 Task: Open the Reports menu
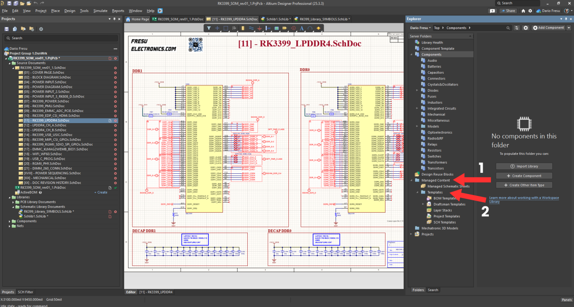point(118,11)
